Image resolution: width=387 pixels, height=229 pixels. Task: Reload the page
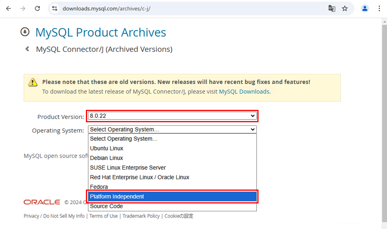point(37,9)
